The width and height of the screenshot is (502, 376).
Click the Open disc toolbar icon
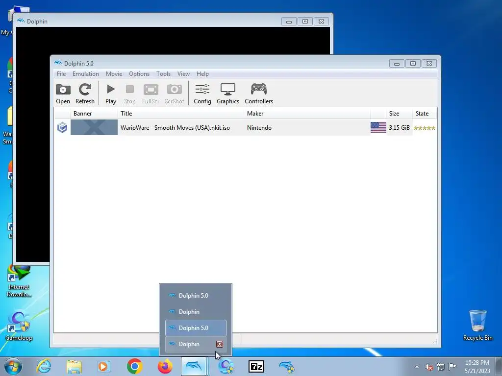[x=63, y=94]
